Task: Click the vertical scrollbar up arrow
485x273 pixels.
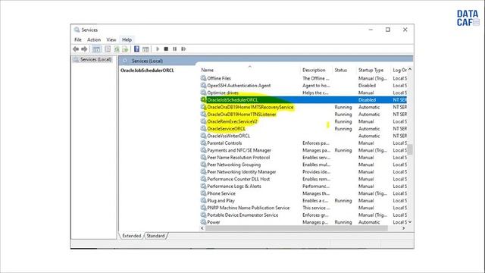Action: tap(410, 70)
